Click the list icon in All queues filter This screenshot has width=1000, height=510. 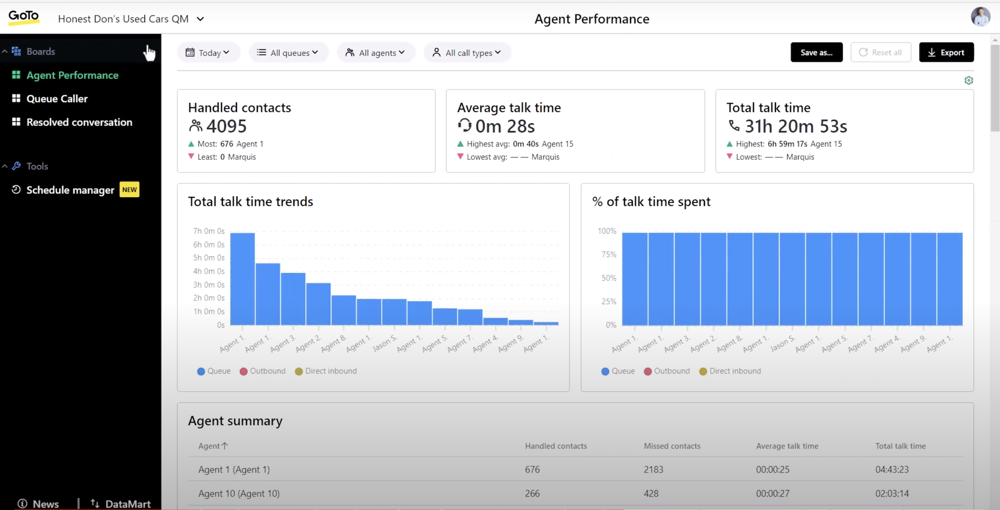click(x=261, y=52)
